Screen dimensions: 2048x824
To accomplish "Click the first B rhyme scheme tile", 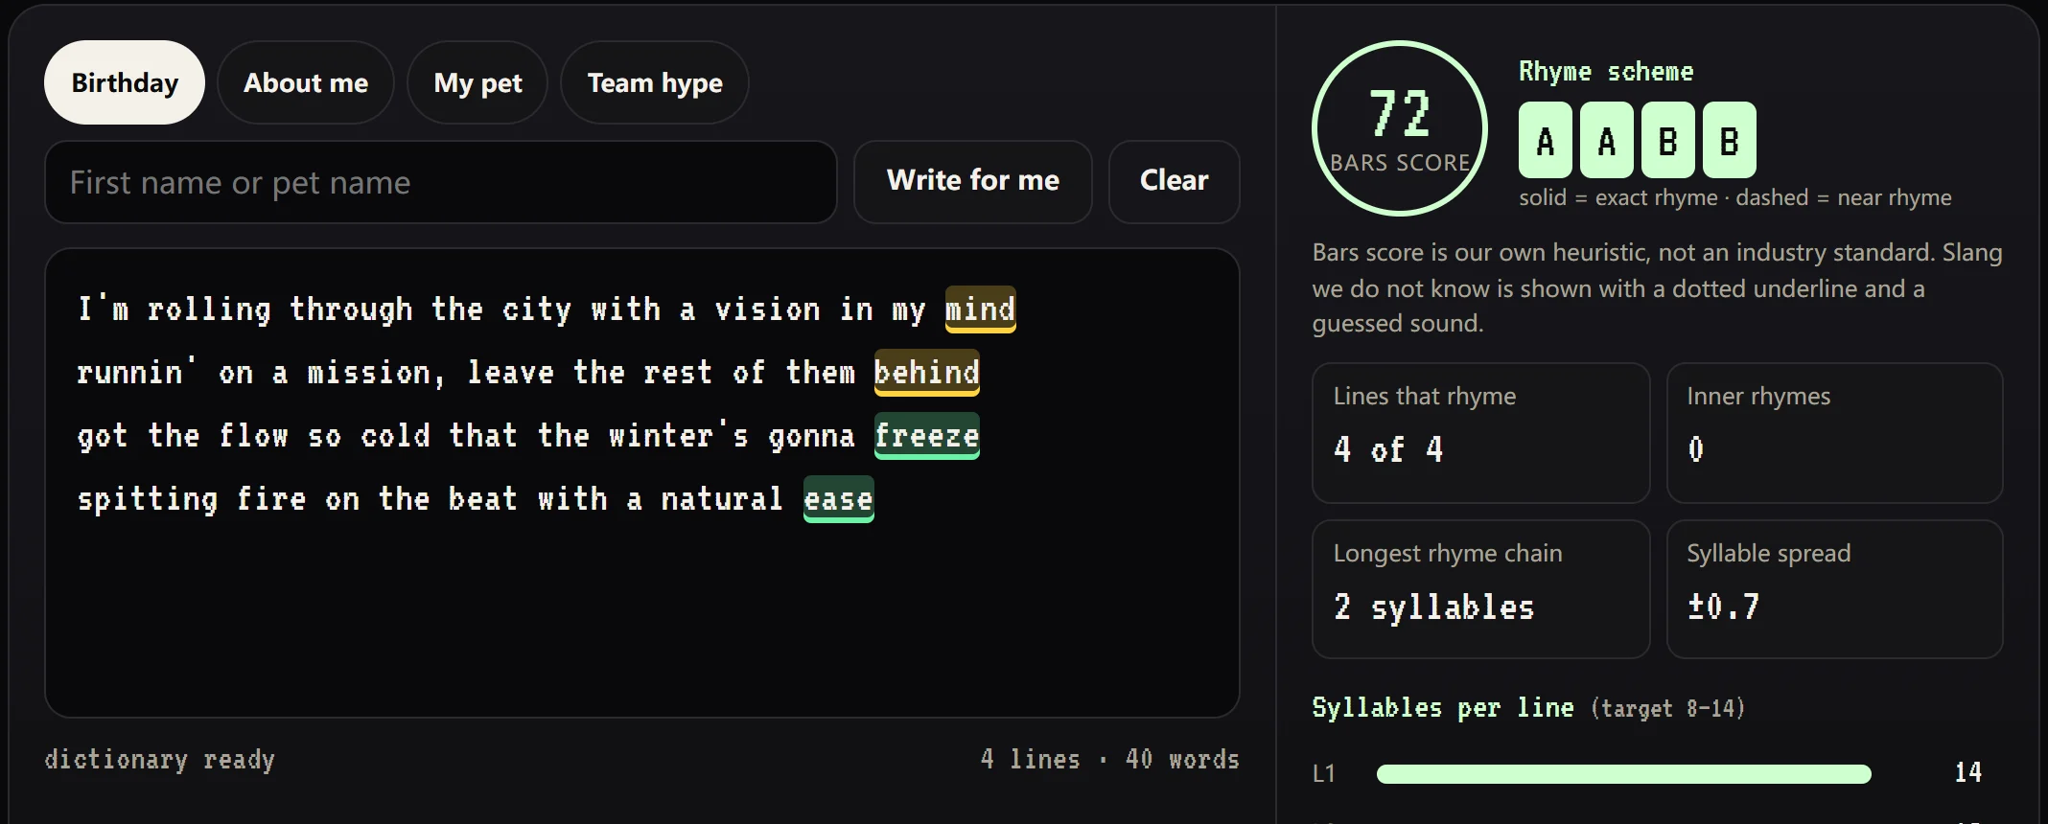I will (1668, 140).
